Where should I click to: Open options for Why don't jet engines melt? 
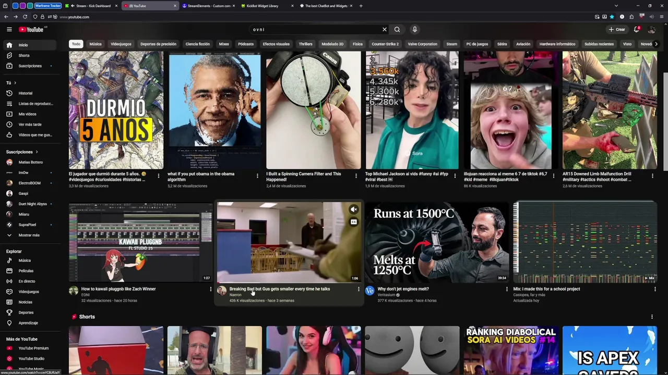pos(506,289)
